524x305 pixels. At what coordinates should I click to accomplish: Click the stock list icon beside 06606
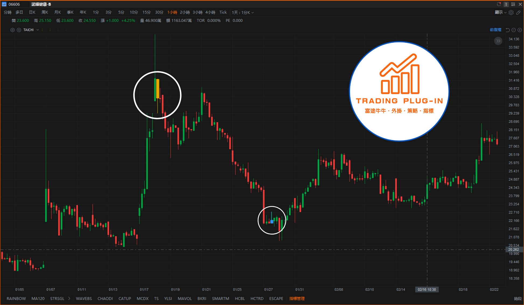(4, 4)
